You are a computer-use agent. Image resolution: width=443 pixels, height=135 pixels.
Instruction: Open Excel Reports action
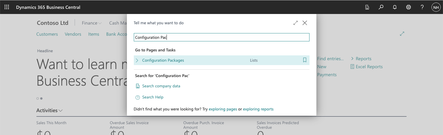click(x=369, y=67)
